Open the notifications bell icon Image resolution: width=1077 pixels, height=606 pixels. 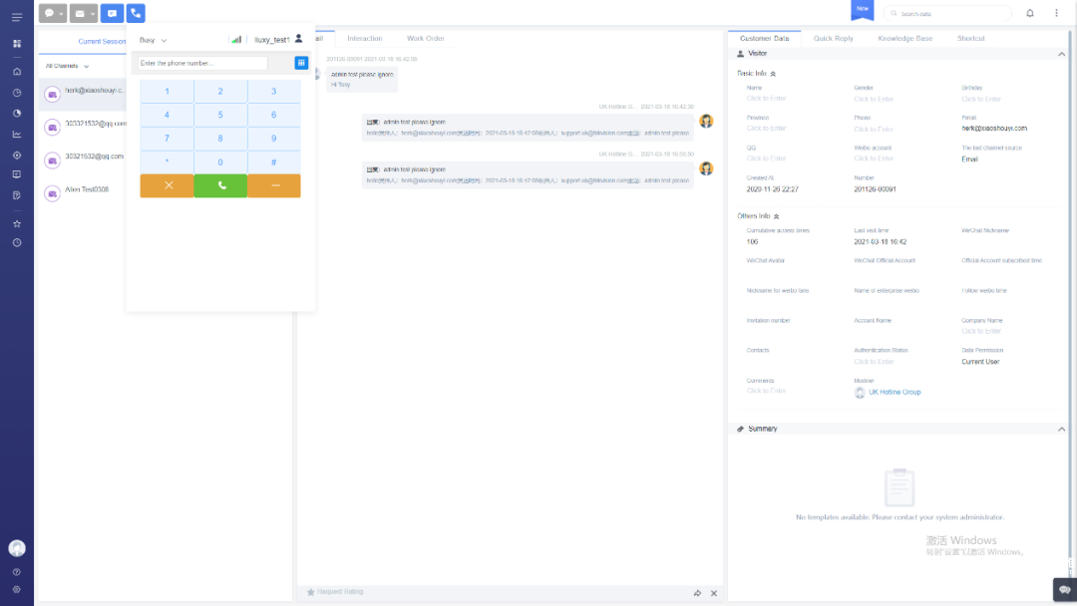click(x=1029, y=13)
